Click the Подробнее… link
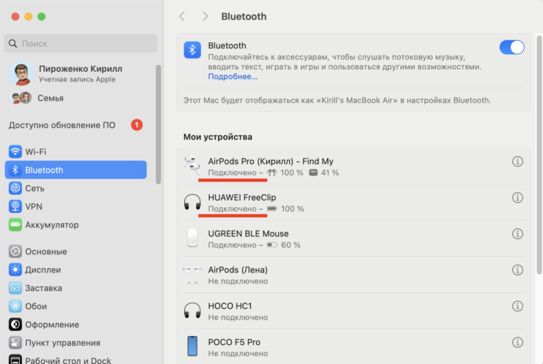Screen dimensions: 543x364 point(233,76)
